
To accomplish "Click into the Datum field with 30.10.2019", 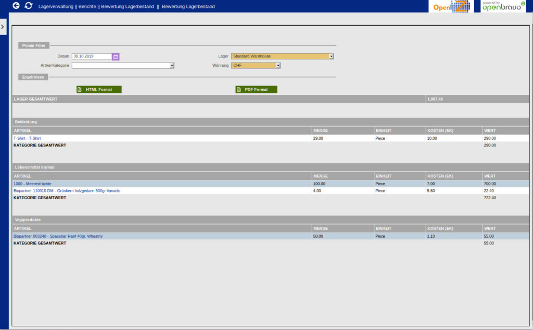I will (92, 56).
